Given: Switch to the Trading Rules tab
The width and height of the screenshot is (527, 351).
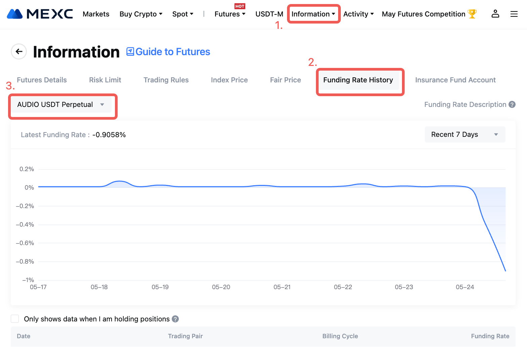Looking at the screenshot, I should (x=166, y=80).
